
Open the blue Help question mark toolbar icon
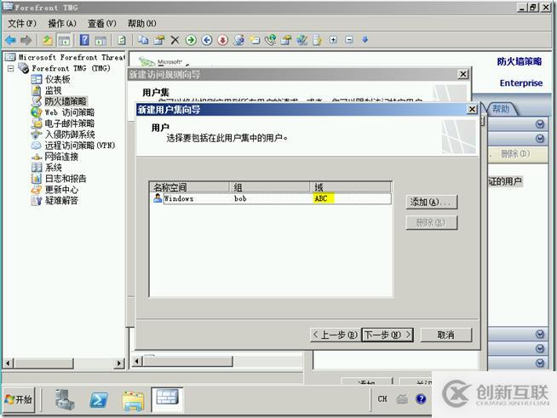[84, 40]
